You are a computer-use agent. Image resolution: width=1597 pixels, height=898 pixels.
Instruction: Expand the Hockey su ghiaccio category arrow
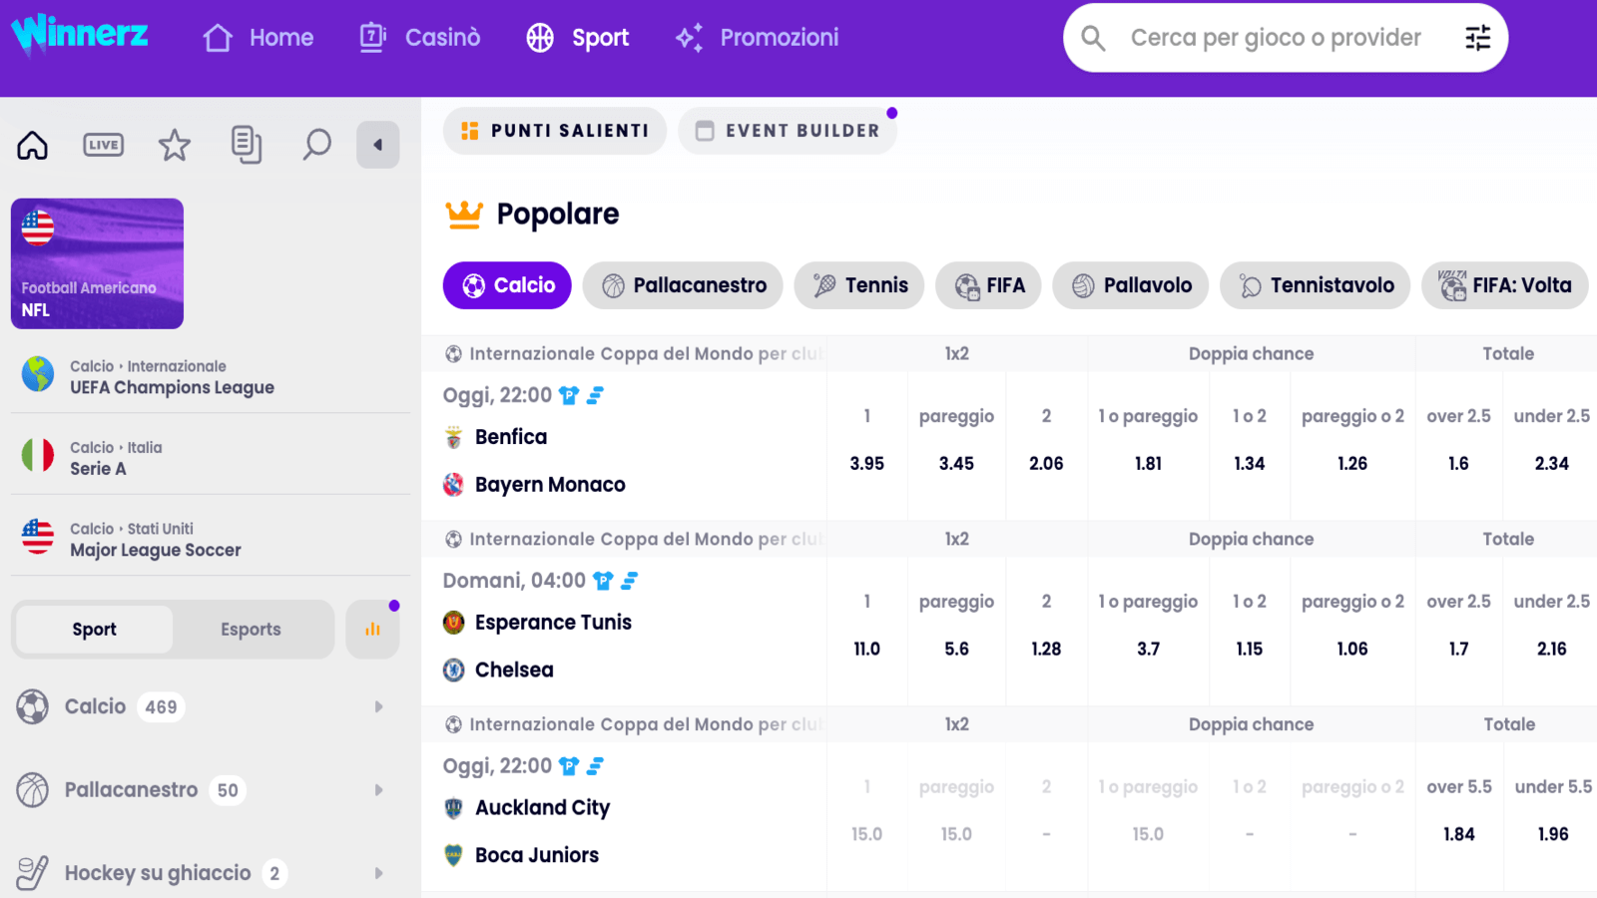[x=378, y=873]
